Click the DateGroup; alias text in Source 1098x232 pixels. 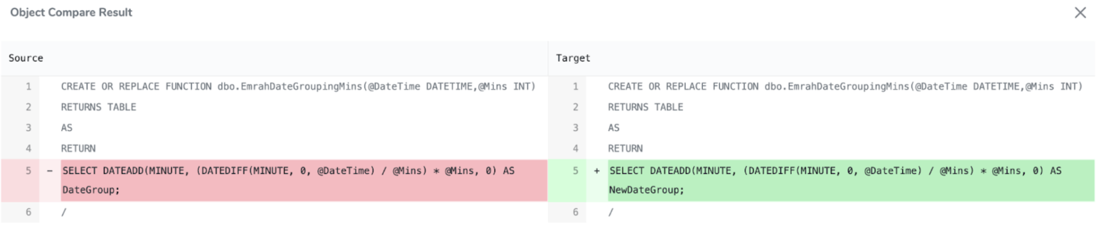91,190
